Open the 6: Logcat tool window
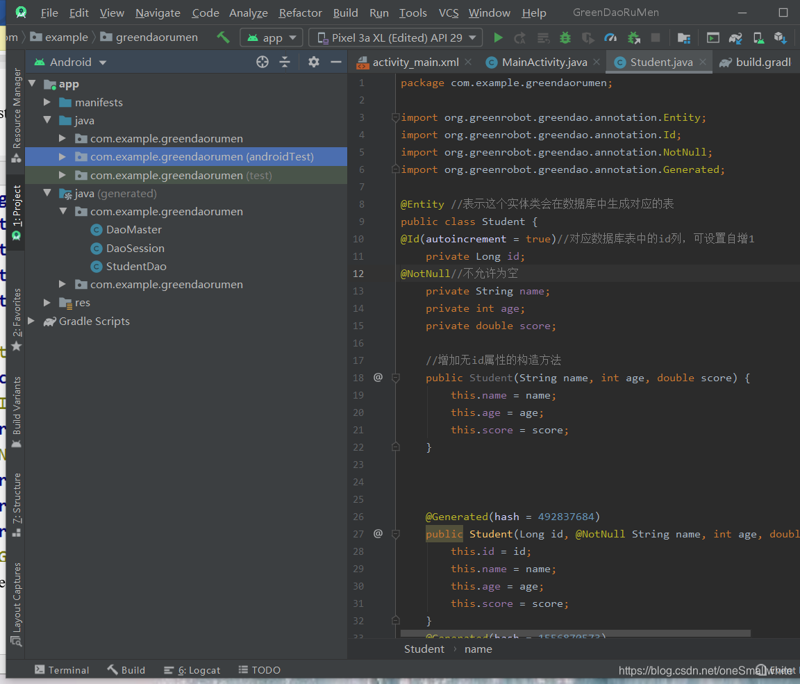This screenshot has height=684, width=800. [192, 669]
